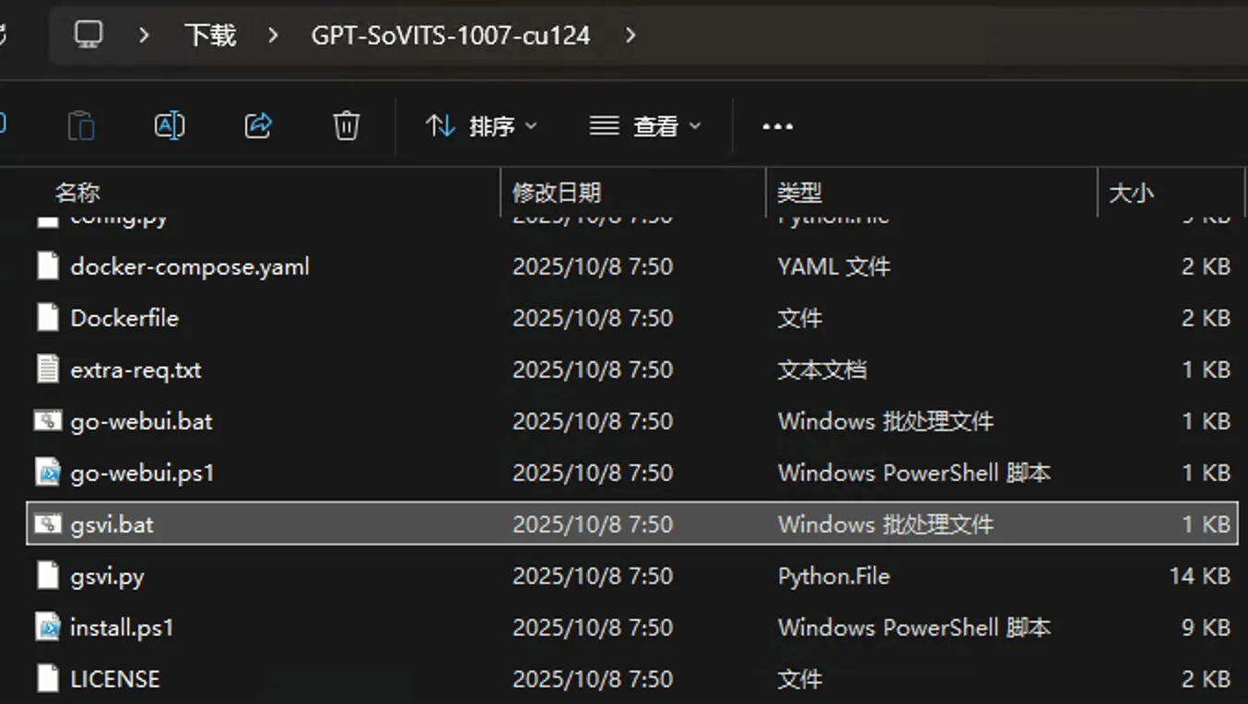The width and height of the screenshot is (1248, 704).
Task: Select the go-webui.ps1 PowerShell file icon
Action: coord(48,473)
